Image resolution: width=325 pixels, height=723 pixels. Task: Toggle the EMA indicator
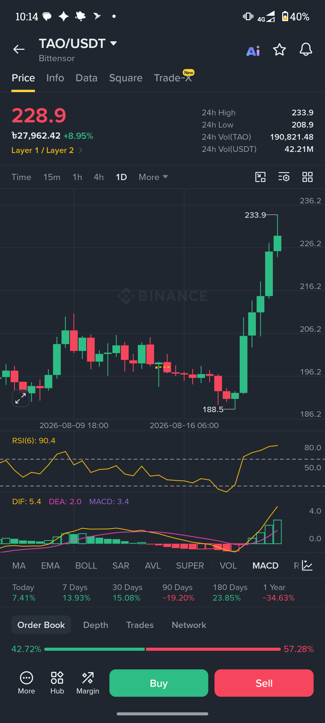click(x=51, y=566)
